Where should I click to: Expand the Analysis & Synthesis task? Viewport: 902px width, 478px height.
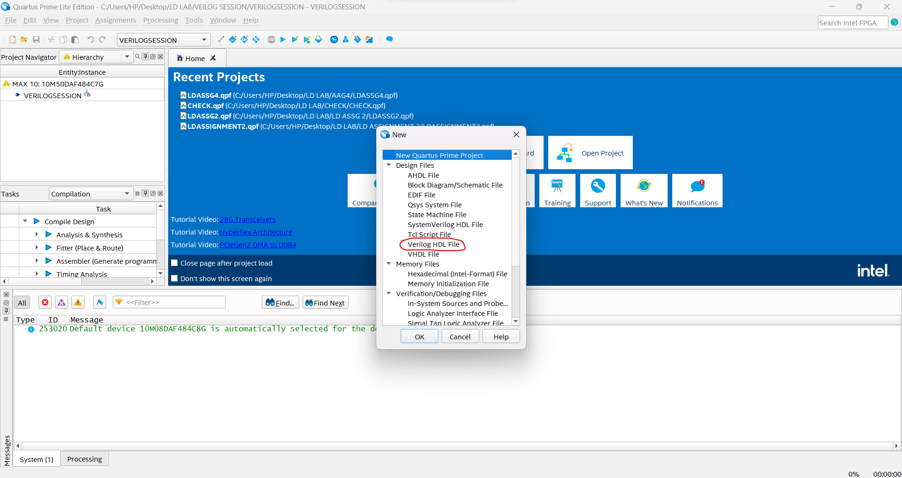37,234
